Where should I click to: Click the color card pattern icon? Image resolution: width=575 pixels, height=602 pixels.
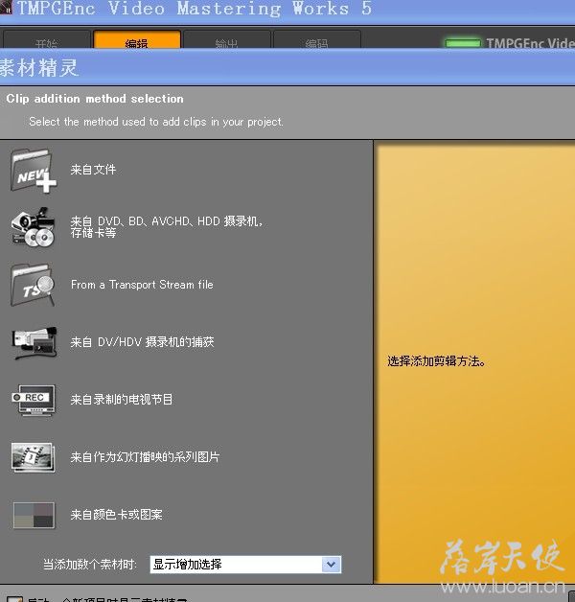coord(34,515)
